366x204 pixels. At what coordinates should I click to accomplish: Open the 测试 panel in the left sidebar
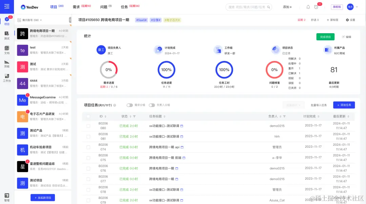pyautogui.click(x=7, y=35)
